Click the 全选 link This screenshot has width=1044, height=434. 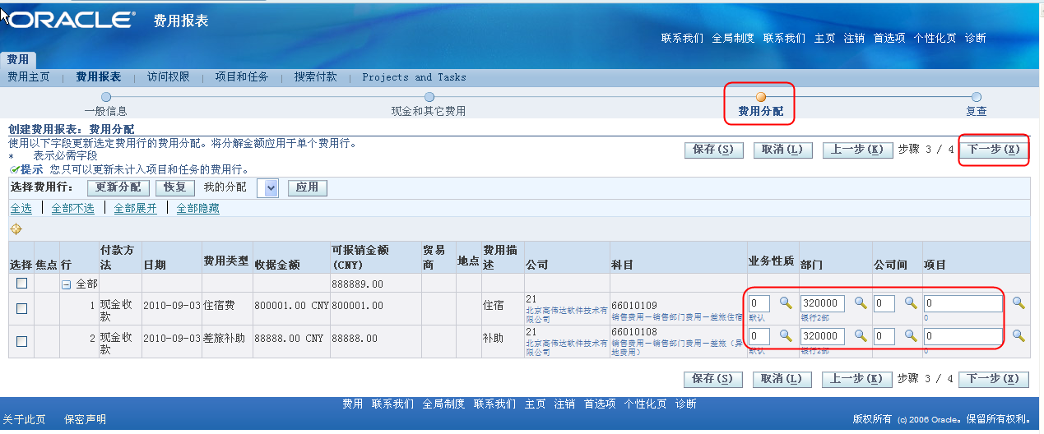[x=21, y=209]
